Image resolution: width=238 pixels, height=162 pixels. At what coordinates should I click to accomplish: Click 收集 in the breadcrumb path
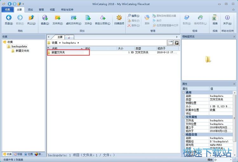[55, 43]
